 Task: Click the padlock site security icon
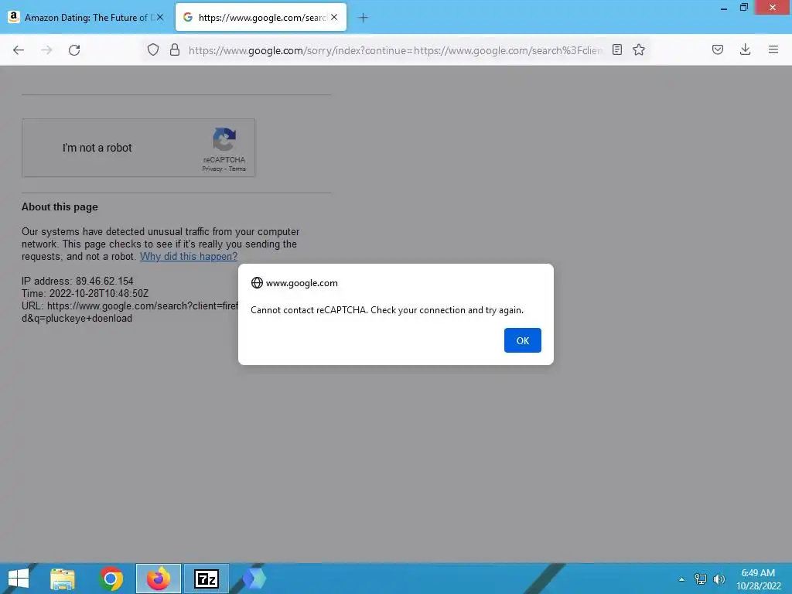175,49
